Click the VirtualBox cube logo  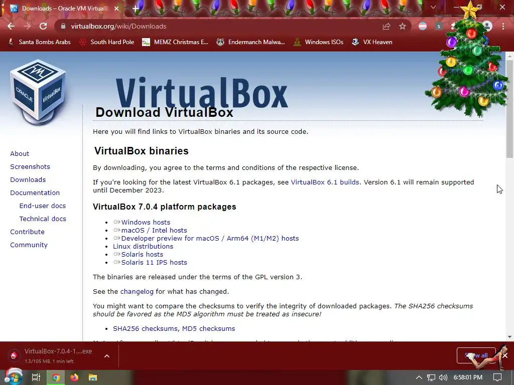(38, 92)
